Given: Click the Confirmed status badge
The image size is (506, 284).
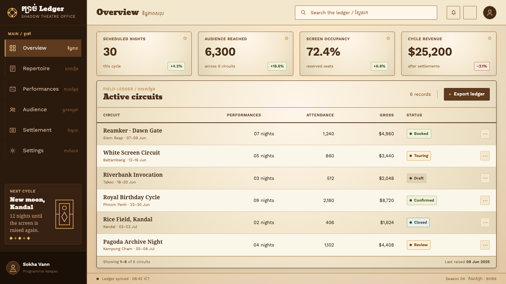Looking at the screenshot, I should (x=422, y=200).
